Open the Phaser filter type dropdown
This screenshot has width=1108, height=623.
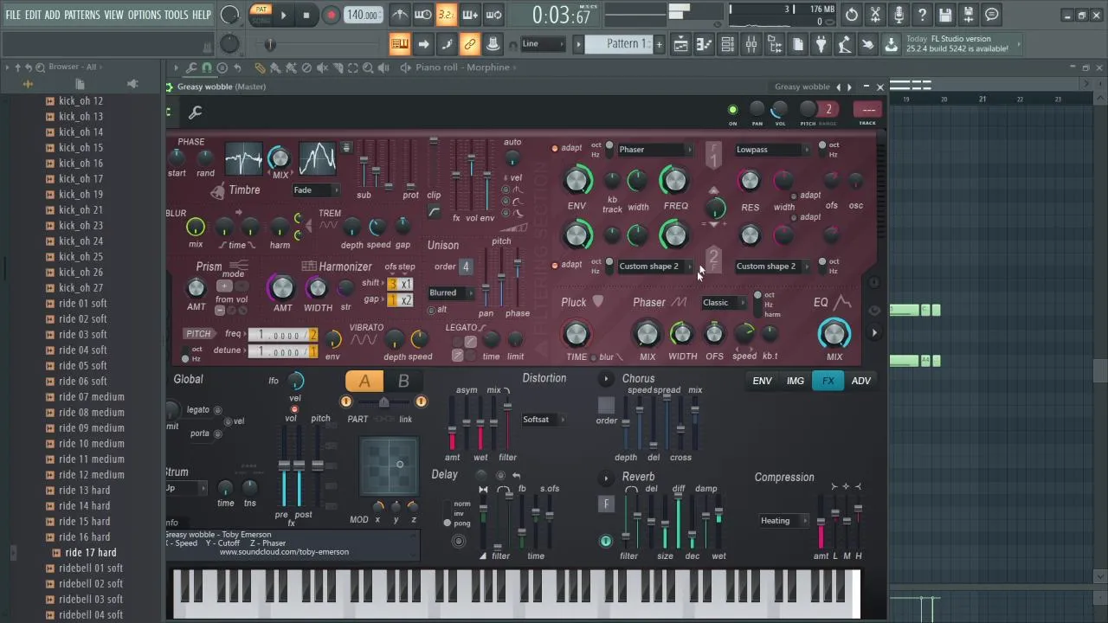655,150
